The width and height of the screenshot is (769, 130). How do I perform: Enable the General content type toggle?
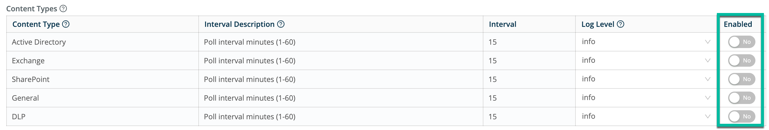point(741,98)
